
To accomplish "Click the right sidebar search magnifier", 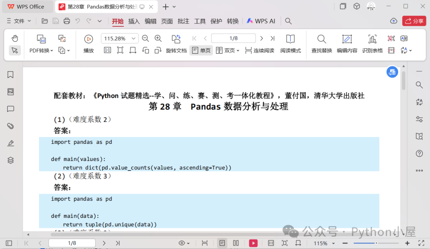I will click(x=419, y=85).
